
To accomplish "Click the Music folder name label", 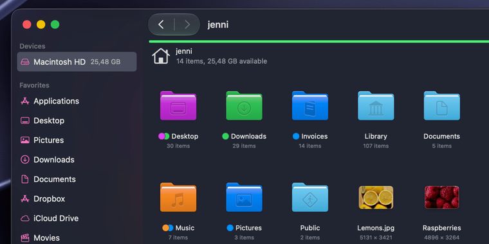I will pyautogui.click(x=185, y=228).
